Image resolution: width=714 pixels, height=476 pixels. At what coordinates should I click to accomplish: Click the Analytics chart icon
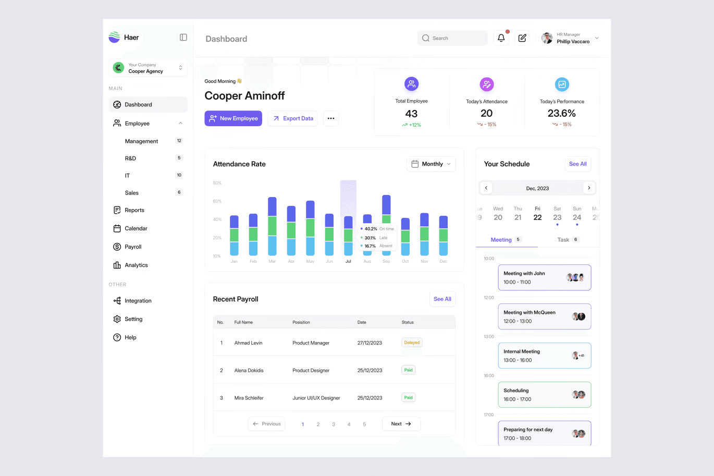coord(117,265)
